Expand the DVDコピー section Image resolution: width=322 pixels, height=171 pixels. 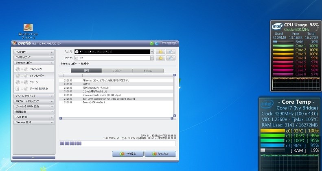34,52
